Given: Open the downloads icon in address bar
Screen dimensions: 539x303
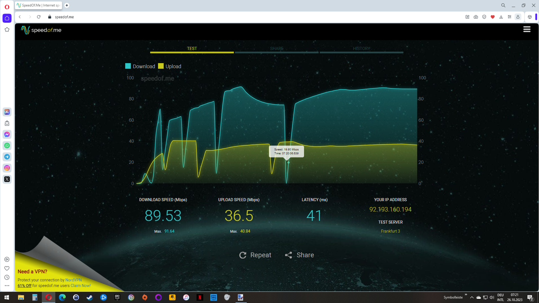Looking at the screenshot, I should 501,17.
